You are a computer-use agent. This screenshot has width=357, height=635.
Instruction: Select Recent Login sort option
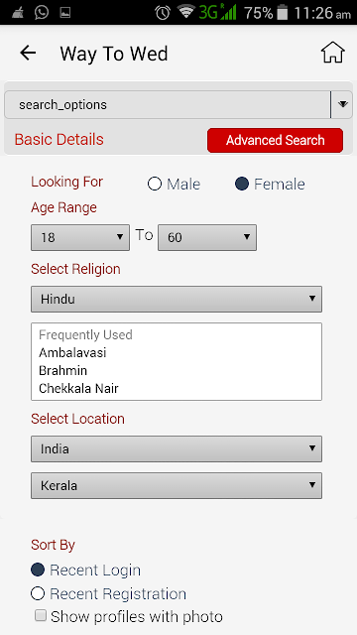pos(38,570)
